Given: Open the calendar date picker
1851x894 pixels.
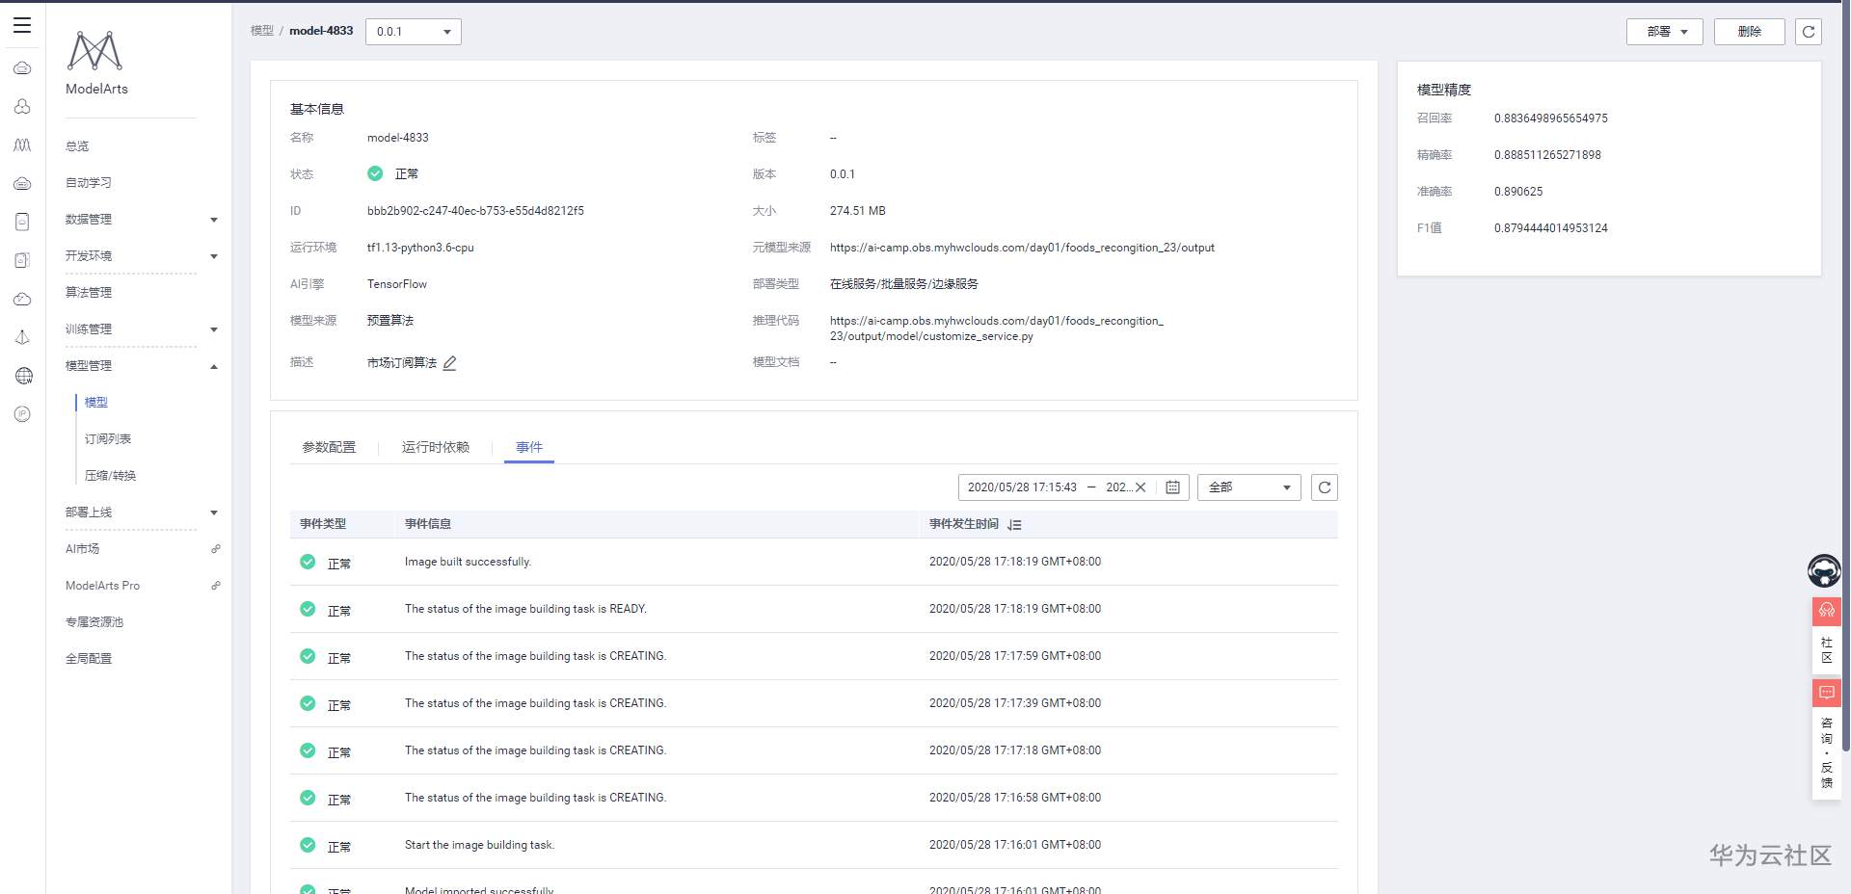Looking at the screenshot, I should (x=1172, y=487).
